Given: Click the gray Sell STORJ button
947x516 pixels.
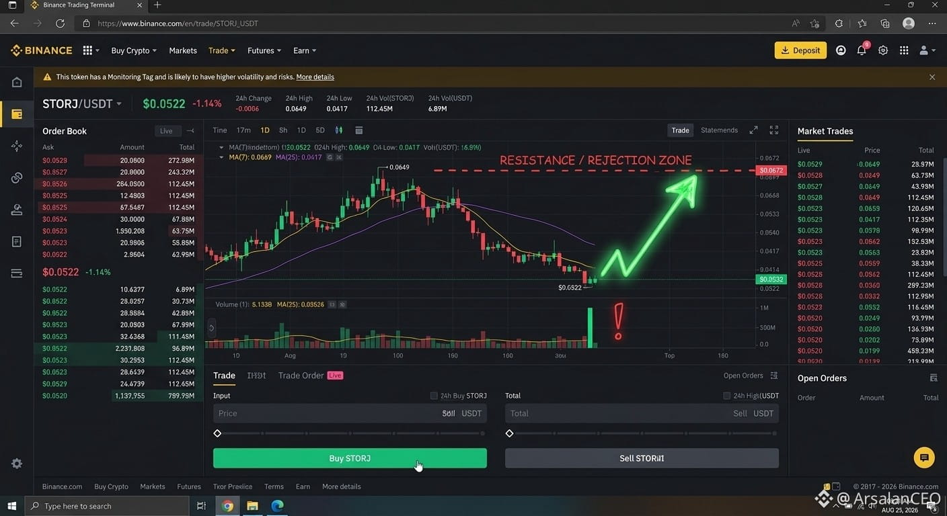Looking at the screenshot, I should click(x=642, y=458).
